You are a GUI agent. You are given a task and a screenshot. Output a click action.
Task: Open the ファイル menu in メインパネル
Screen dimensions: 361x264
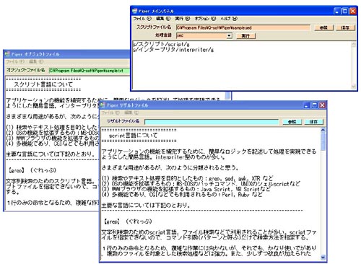click(142, 19)
